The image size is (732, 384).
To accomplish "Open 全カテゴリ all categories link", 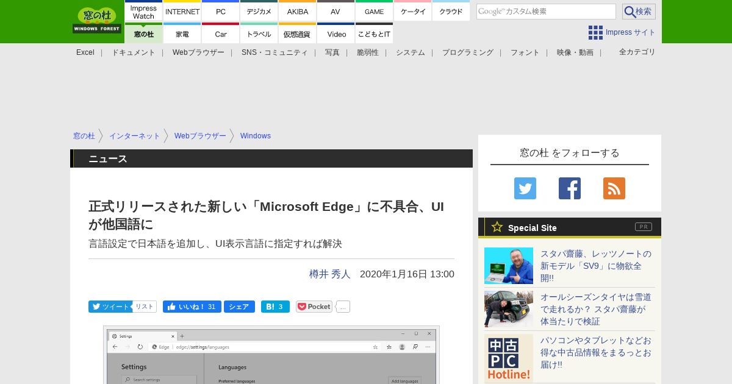I will pyautogui.click(x=637, y=52).
